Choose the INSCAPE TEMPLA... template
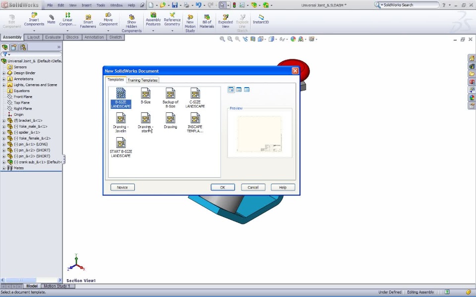Viewport: 476px width, 297px height. coord(195,122)
